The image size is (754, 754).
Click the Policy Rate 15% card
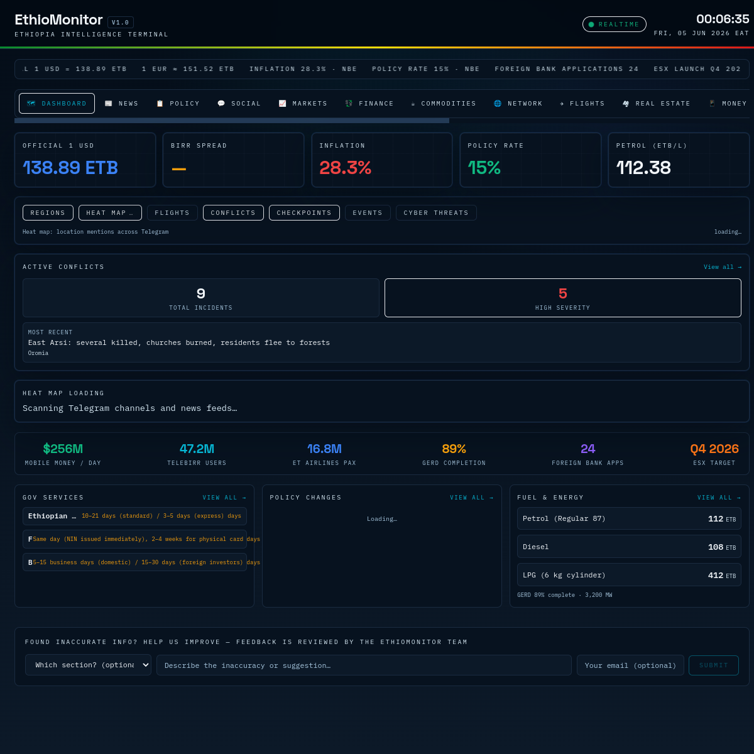(530, 160)
